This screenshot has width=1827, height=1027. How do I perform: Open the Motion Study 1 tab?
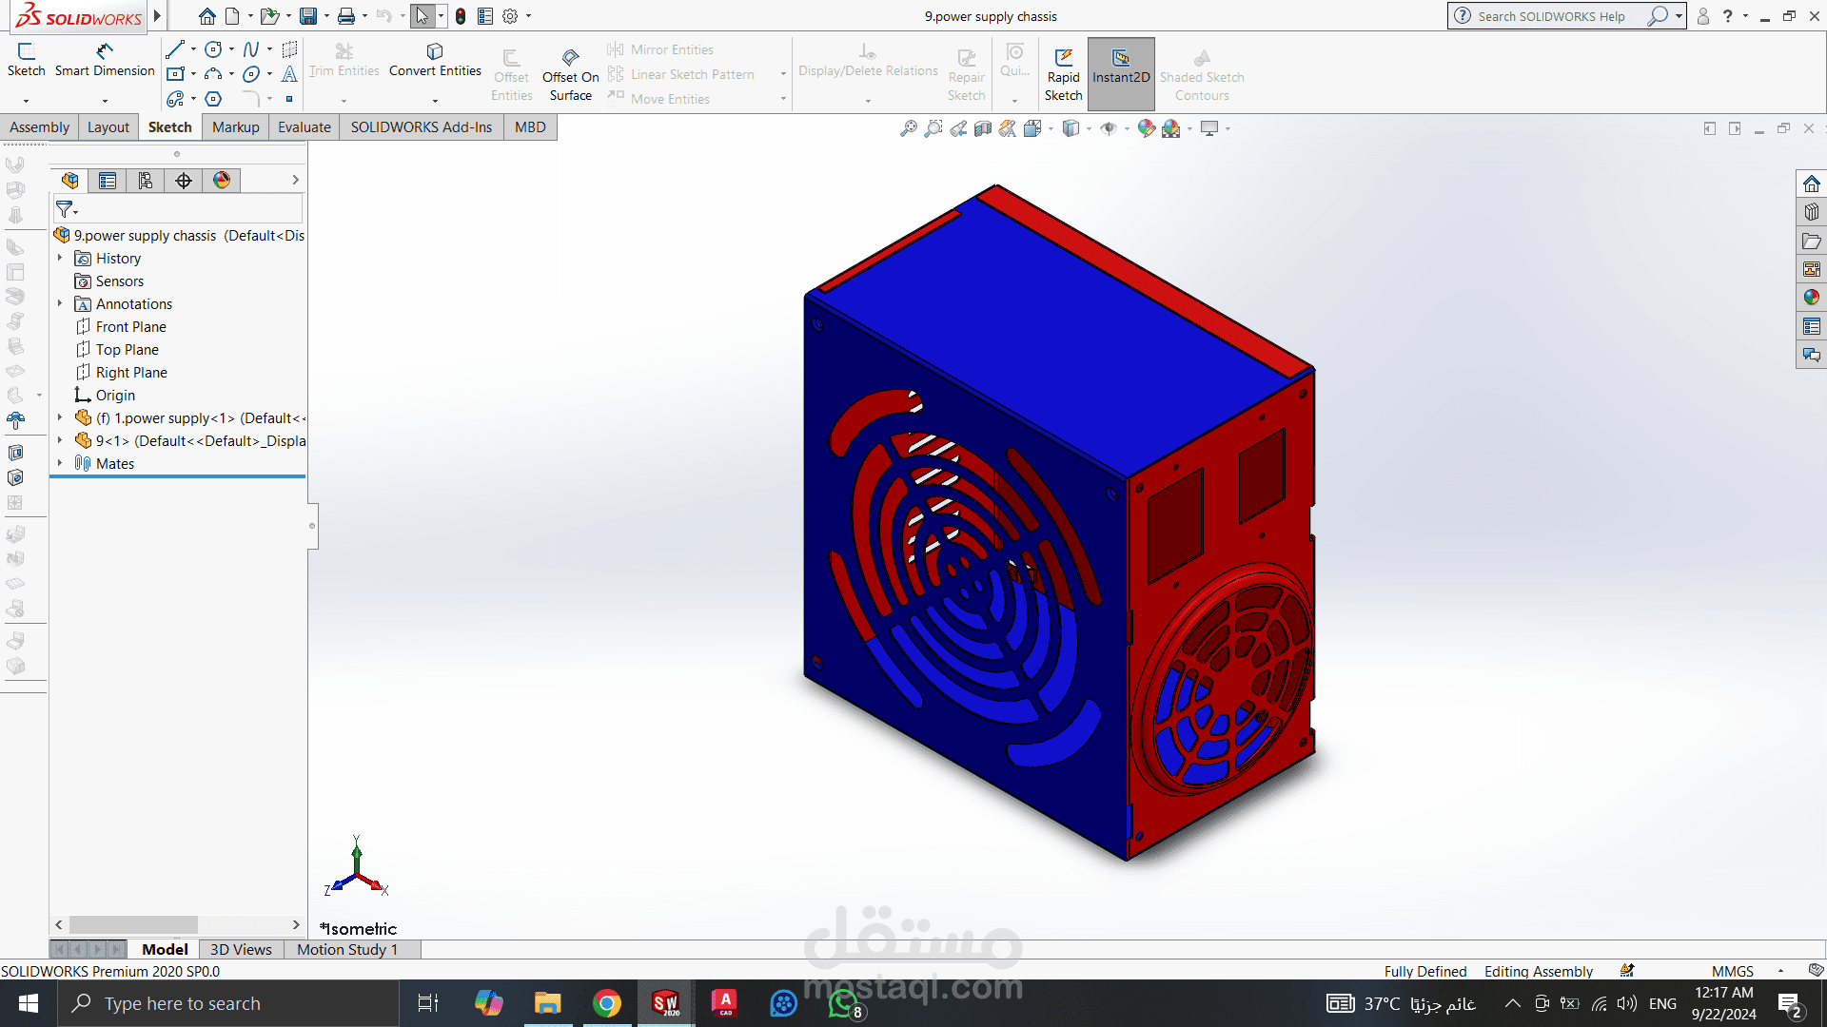[346, 949]
